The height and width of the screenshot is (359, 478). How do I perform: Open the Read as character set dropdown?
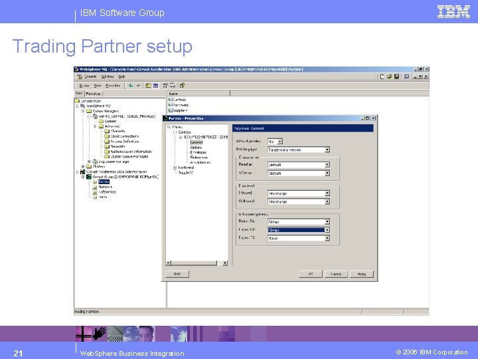point(327,165)
